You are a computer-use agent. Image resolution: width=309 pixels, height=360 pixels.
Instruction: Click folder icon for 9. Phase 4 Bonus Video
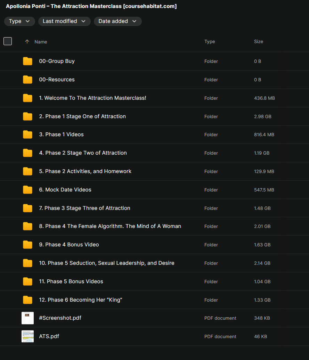27,245
